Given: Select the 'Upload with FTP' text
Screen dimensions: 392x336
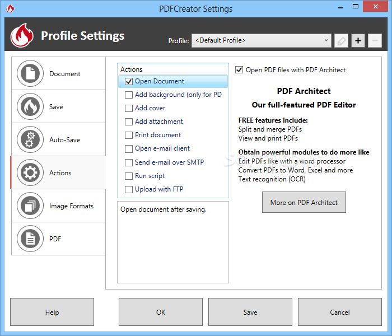Looking at the screenshot, I should [159, 189].
